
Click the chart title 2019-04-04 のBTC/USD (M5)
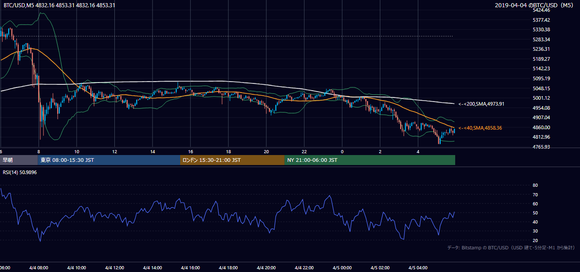click(x=535, y=5)
